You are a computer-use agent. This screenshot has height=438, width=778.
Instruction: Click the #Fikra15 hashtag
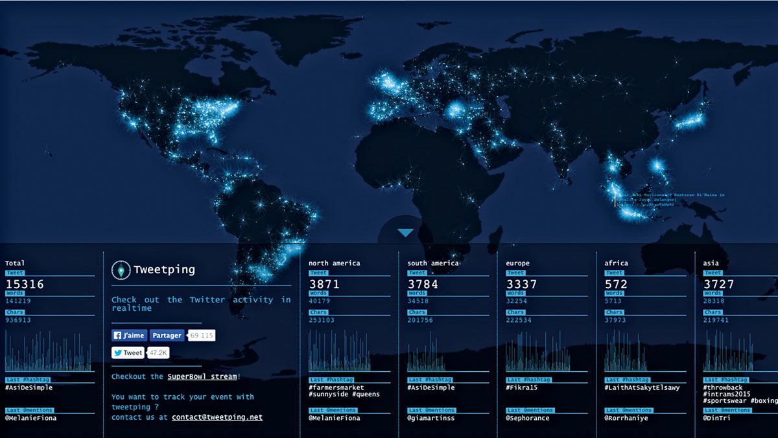521,387
